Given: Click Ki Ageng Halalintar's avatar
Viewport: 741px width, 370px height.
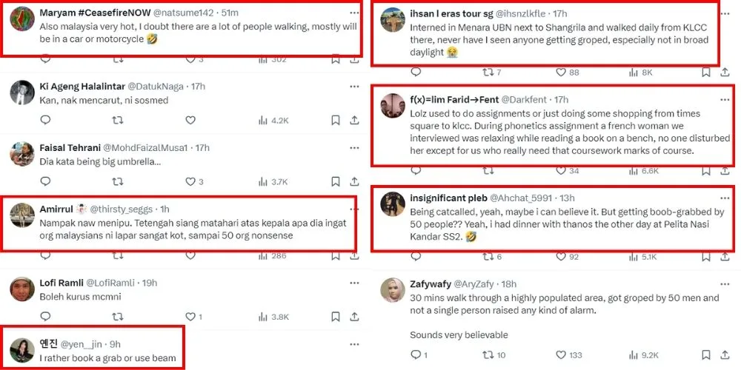Looking at the screenshot, I should (x=21, y=92).
